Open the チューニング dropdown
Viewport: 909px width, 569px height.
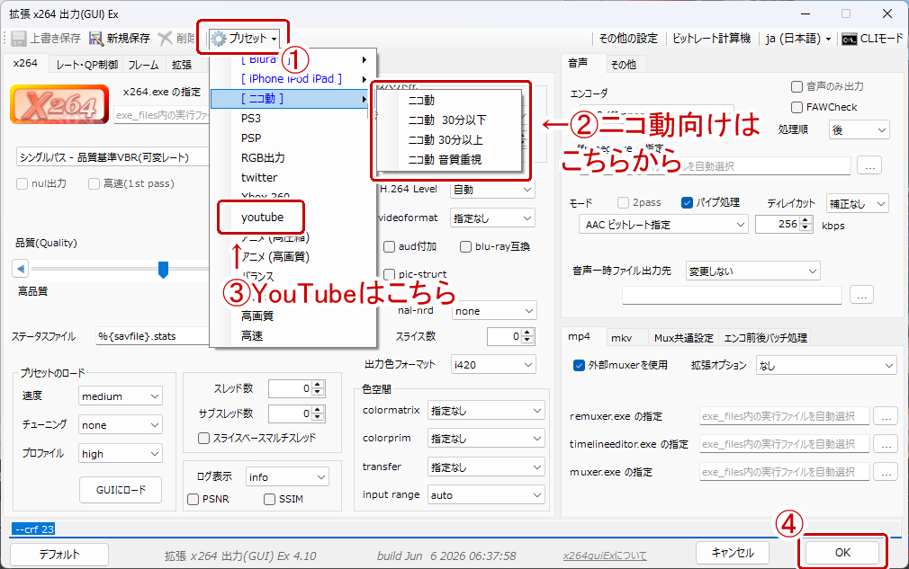tap(120, 425)
